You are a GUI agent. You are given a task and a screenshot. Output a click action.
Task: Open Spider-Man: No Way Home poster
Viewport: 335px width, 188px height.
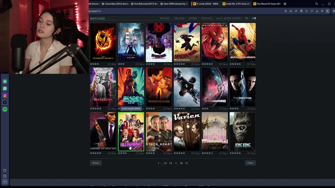click(131, 43)
